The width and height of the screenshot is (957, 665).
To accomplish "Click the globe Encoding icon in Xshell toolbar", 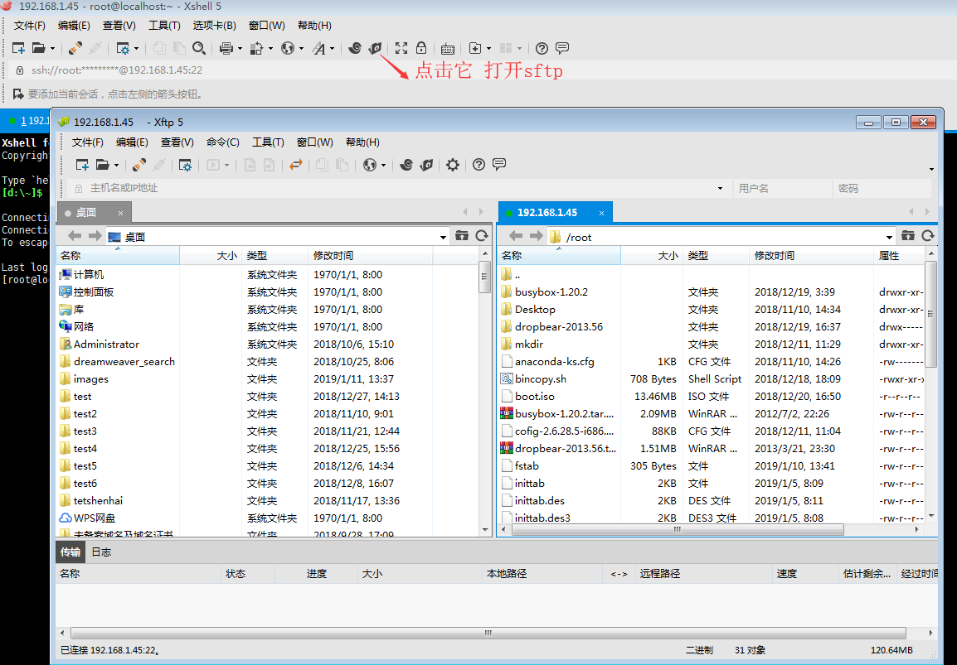I will [x=288, y=48].
